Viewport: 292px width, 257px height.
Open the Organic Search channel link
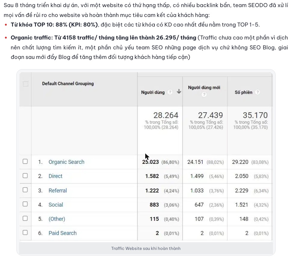point(66,162)
